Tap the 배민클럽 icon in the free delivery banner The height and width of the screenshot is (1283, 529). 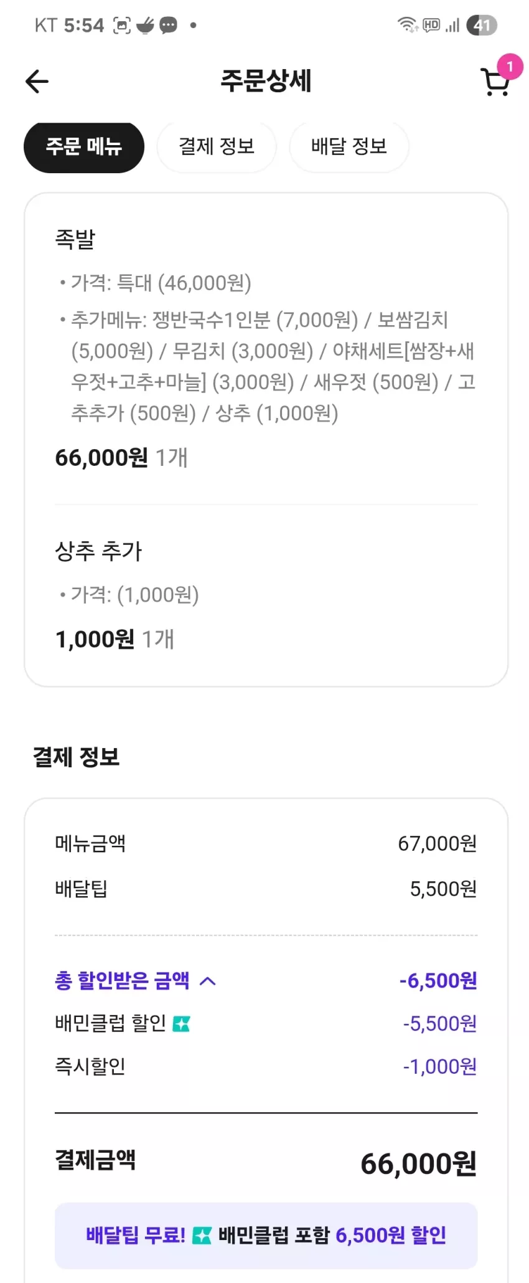[x=202, y=1235]
